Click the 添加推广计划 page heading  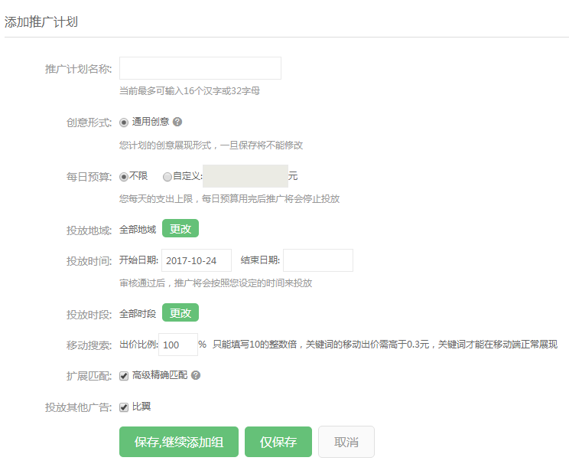tap(41, 21)
